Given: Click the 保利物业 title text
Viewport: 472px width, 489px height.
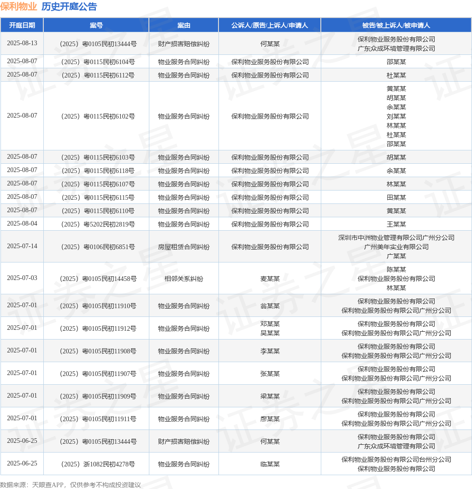Looking at the screenshot, I should click(x=18, y=6).
